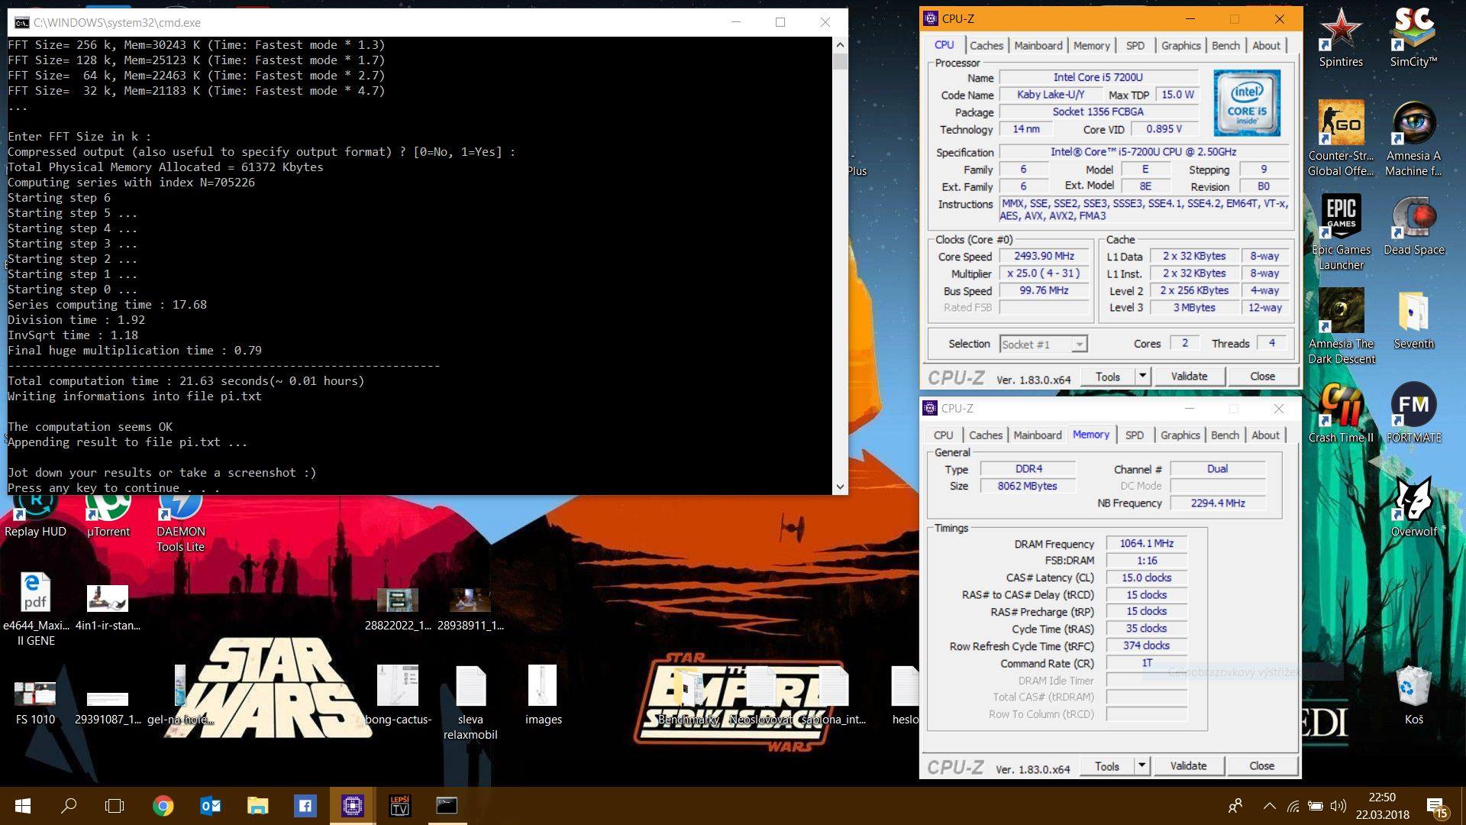
Task: Open the taskbar search icon
Action: click(69, 806)
